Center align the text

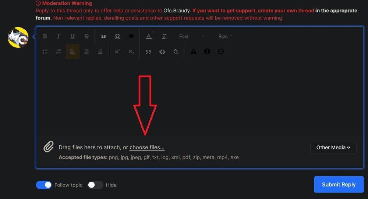(86, 51)
